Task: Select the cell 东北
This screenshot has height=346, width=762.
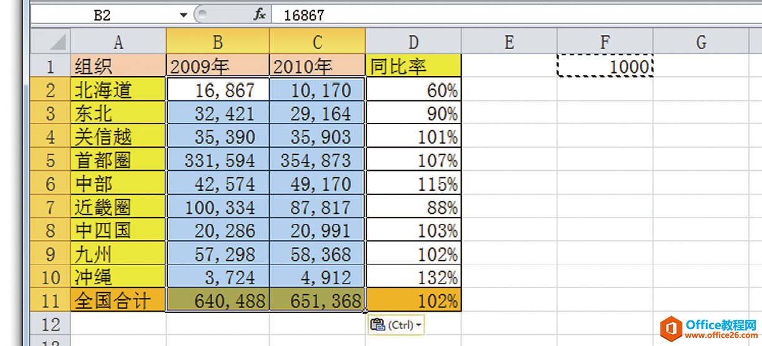Action: [118, 113]
